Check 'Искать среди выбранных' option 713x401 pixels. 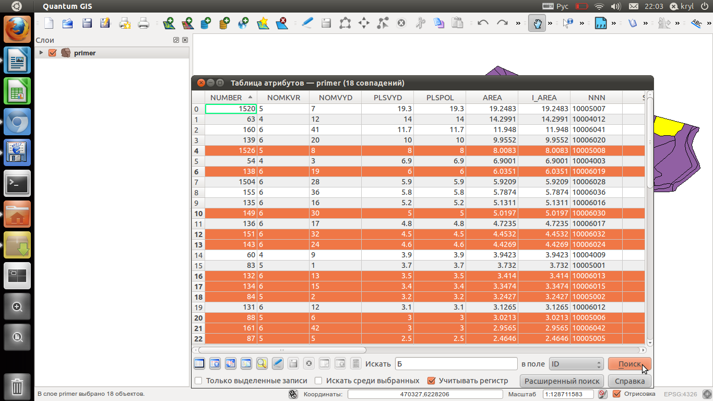318,381
